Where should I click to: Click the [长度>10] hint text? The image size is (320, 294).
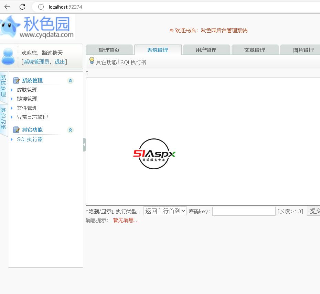click(x=290, y=212)
